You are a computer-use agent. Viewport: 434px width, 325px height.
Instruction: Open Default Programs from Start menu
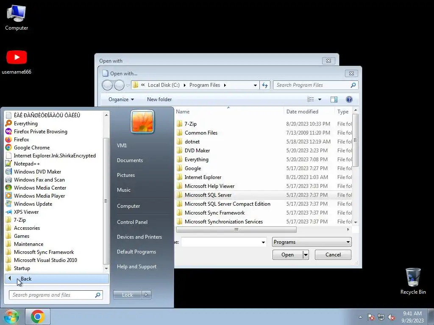point(136,252)
